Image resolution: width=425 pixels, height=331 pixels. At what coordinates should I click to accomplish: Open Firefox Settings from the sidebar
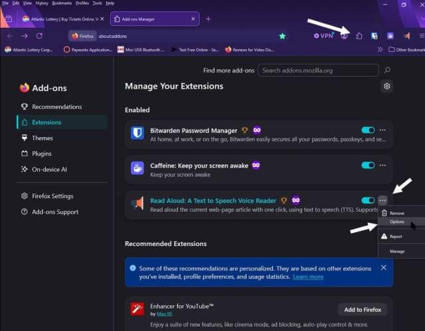[x=52, y=196]
